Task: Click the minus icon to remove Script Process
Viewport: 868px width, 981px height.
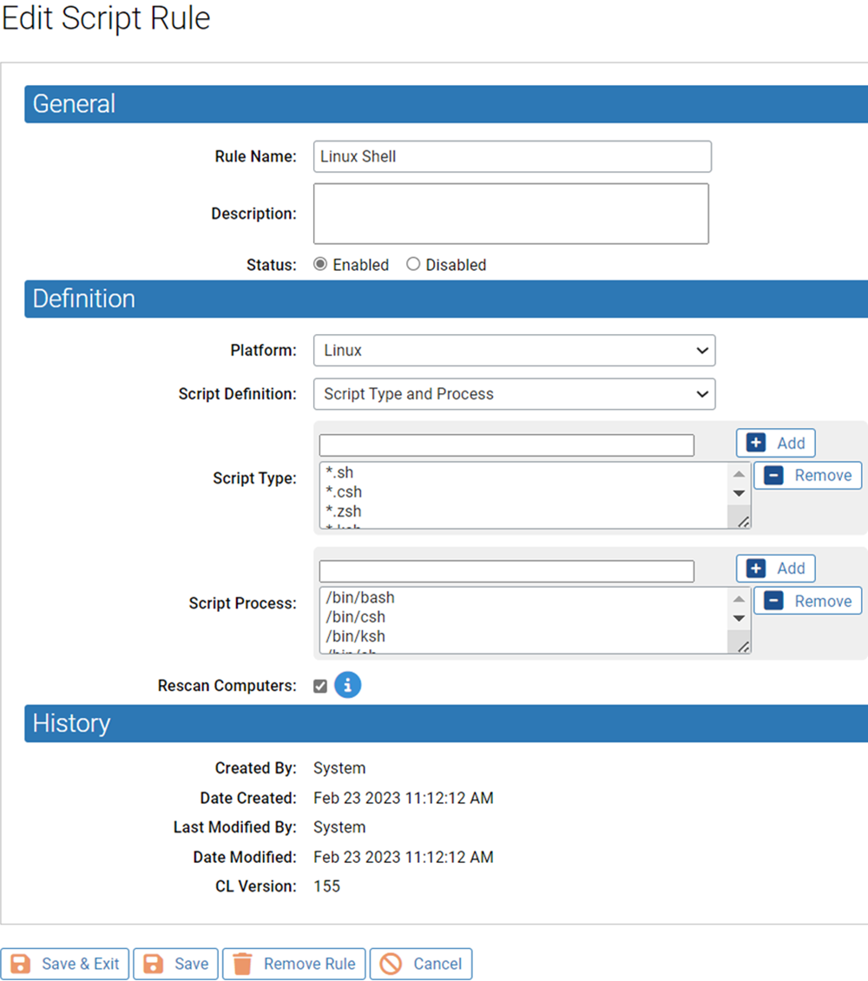Action: click(x=773, y=601)
